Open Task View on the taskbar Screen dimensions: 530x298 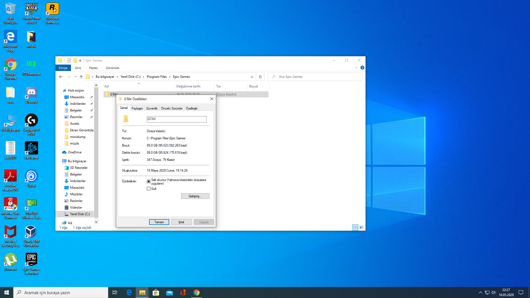point(115,292)
